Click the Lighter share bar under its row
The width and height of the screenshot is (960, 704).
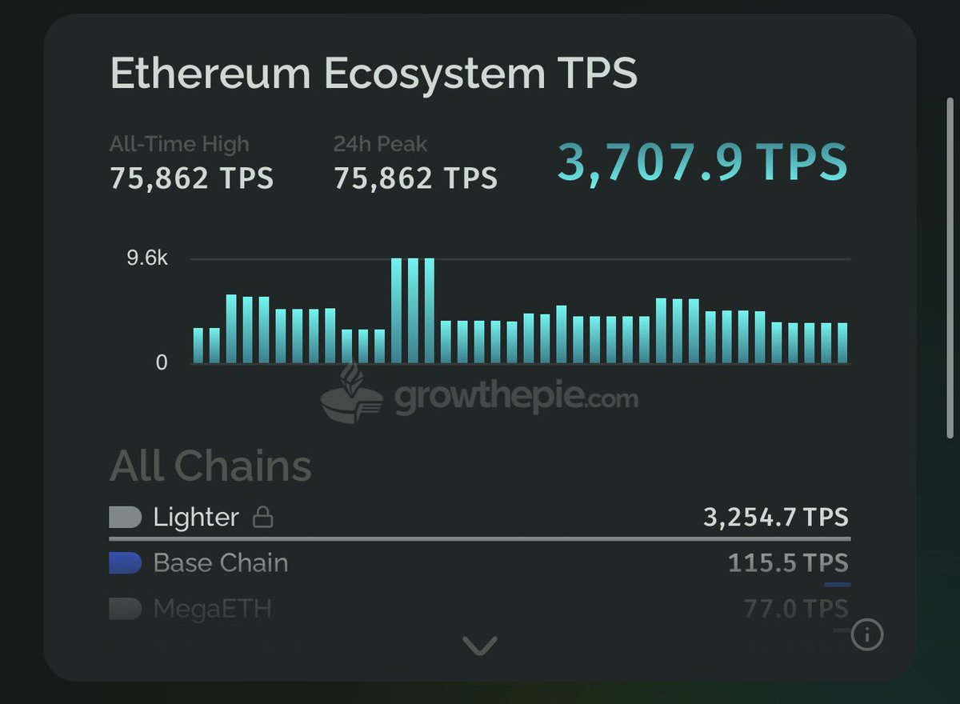pos(480,539)
